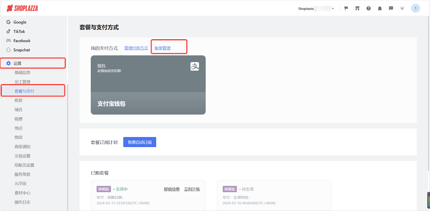Click the 提前续费 link
This screenshot has height=211, width=430.
172,189
